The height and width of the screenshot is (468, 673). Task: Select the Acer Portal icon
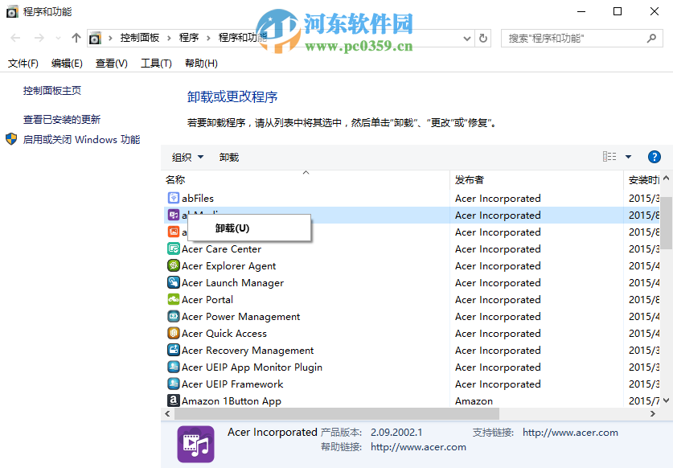point(174,299)
